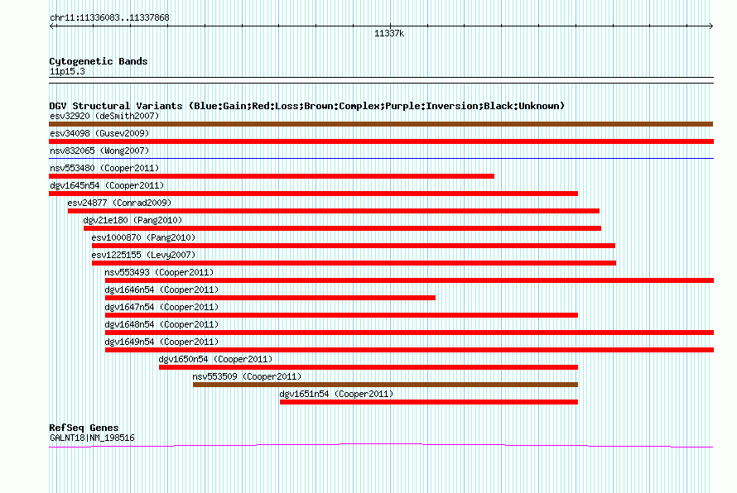
Task: Click the dgv1648n54 (Cooper2011) label
Action: [161, 324]
